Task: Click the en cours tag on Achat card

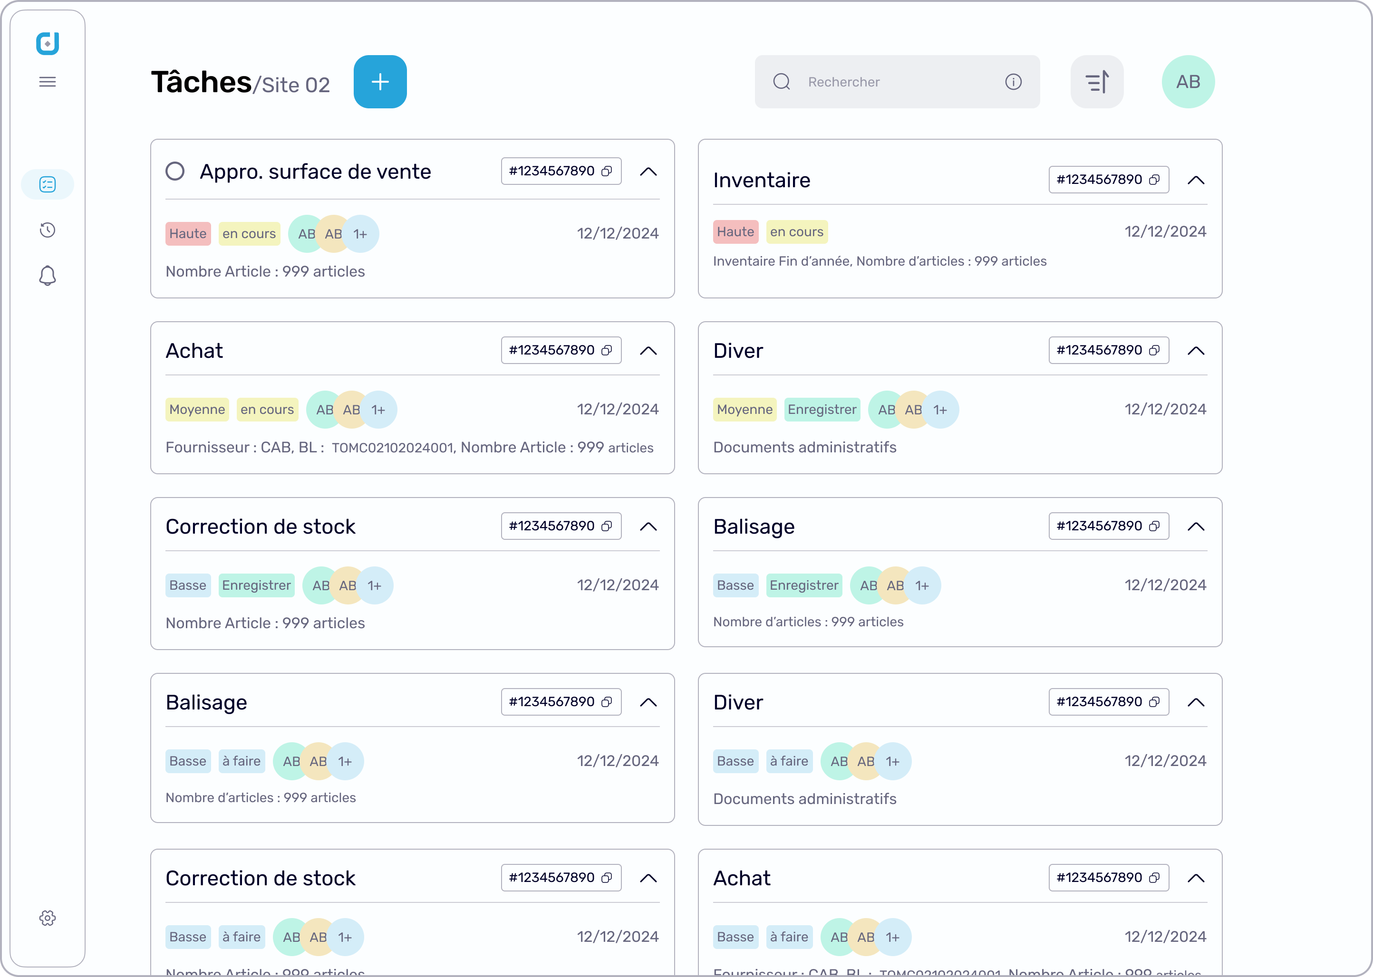Action: [x=267, y=410]
